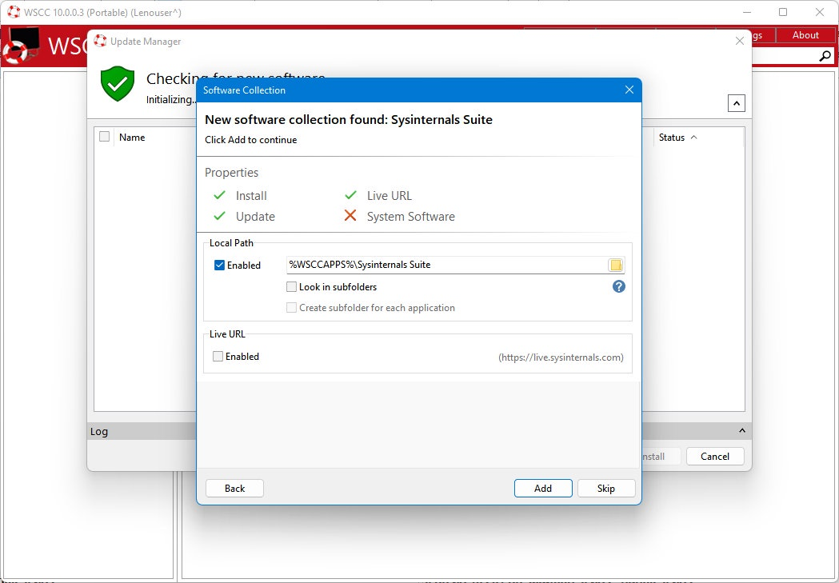Screen dimensions: 839x583
Task: Click the Update Manager title icon
Action: click(100, 41)
